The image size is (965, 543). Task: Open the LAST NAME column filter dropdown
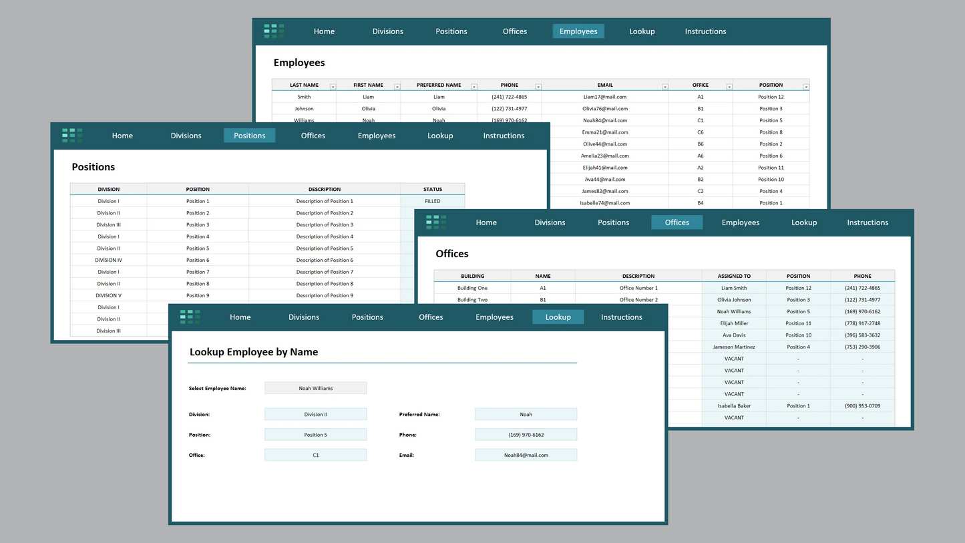[x=331, y=85]
